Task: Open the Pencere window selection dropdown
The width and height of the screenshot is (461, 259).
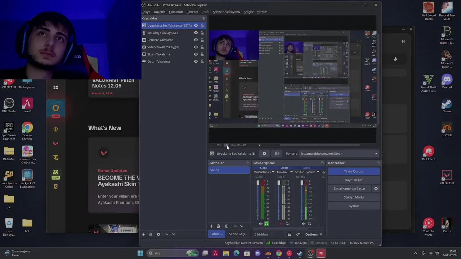Action: pos(339,154)
